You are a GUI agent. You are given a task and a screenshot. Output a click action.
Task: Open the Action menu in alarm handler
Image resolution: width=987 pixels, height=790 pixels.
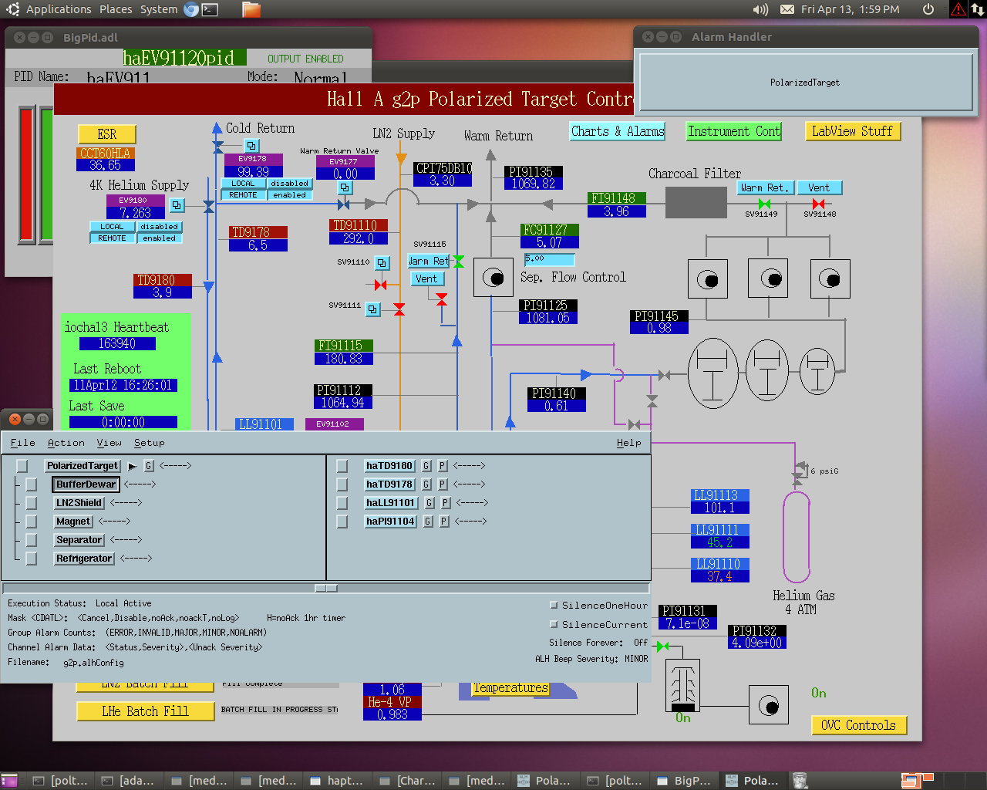pyautogui.click(x=66, y=443)
